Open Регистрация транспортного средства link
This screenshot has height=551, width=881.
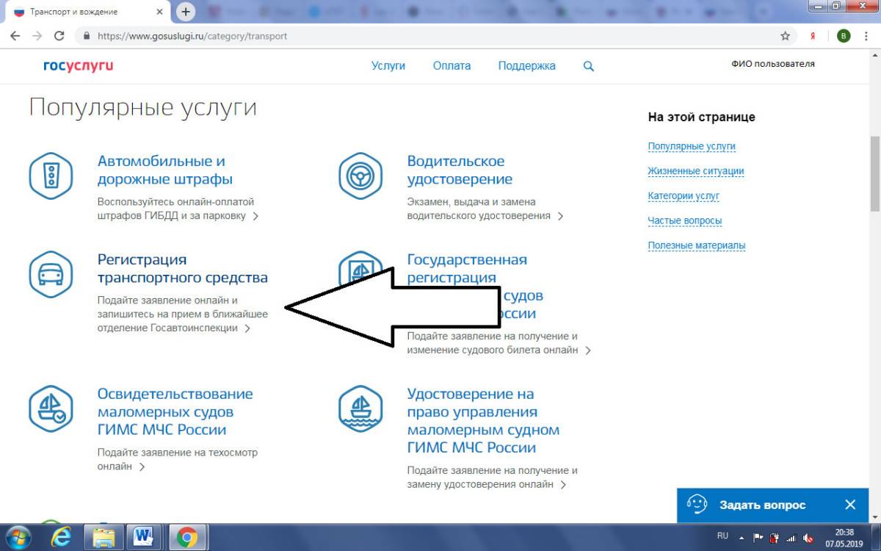pos(182,268)
